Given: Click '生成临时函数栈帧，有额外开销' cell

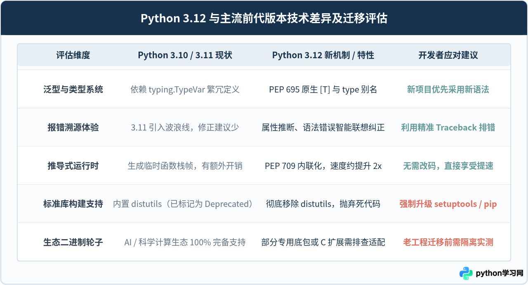Looking at the screenshot, I should point(185,166).
